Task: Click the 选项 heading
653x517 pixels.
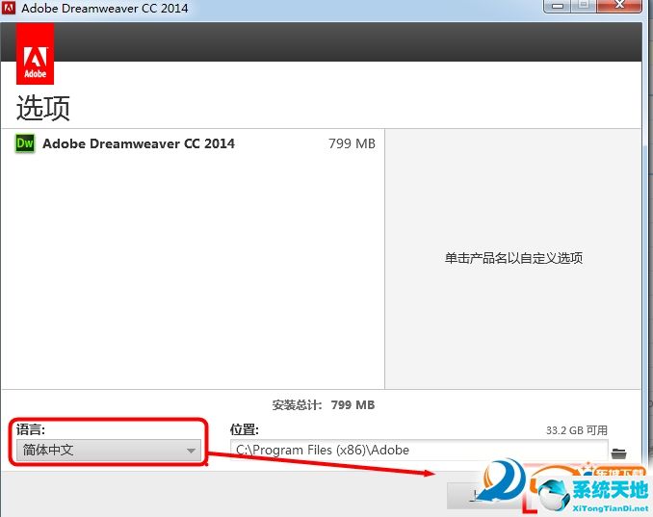Action: pos(43,107)
